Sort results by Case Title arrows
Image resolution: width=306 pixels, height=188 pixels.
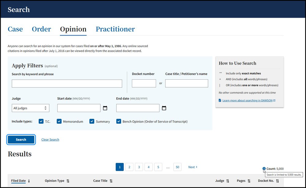click(x=111, y=181)
